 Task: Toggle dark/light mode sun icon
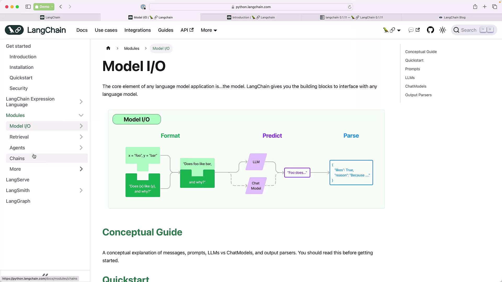point(442,30)
